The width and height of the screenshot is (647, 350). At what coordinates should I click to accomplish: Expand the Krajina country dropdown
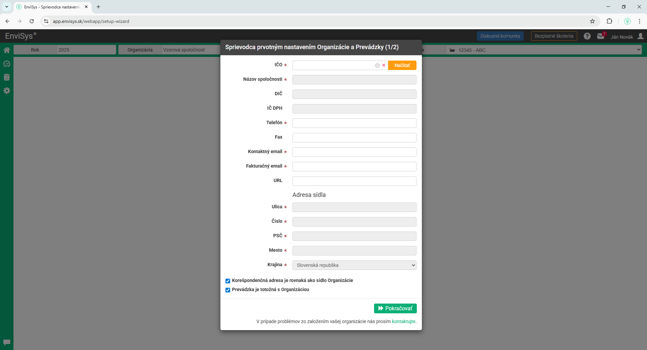354,265
